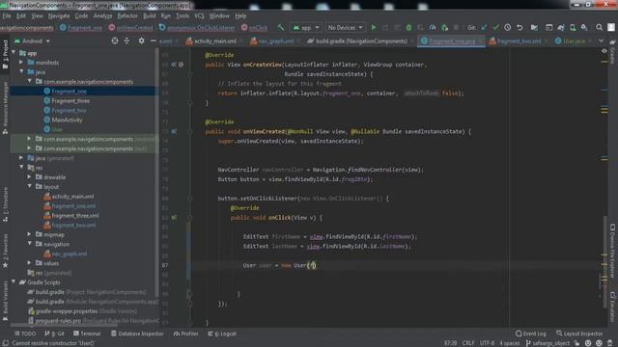
Task: Click the Make Project hammer icon
Action: [x=281, y=28]
